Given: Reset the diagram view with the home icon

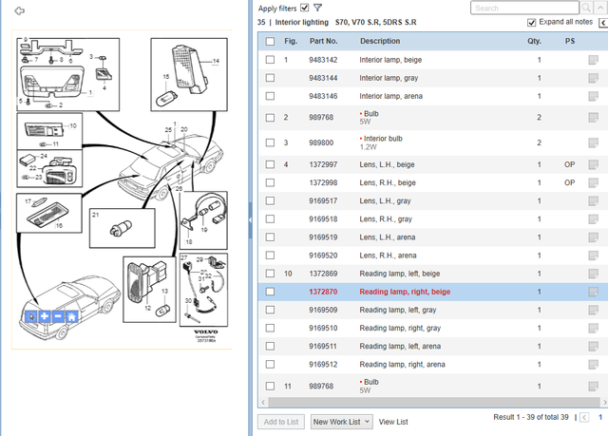Looking at the screenshot, I should 71,316.
